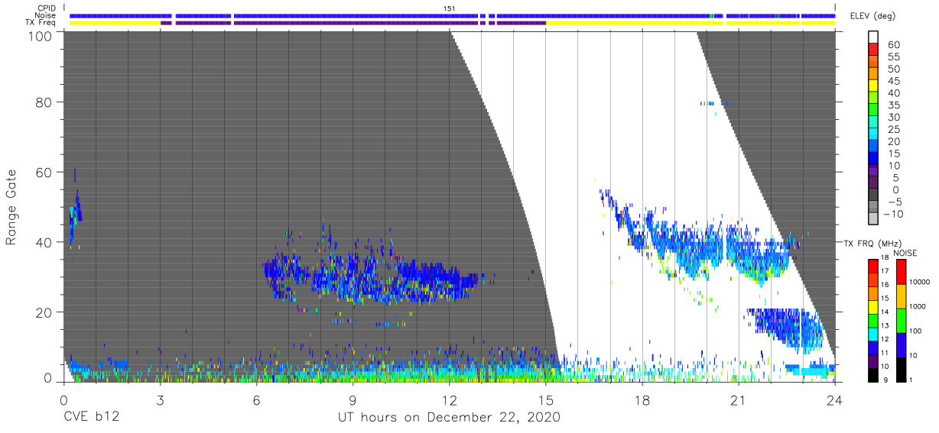The image size is (939, 433).
Task: Select the red segment of ELEV color bar
Action: [x=874, y=50]
